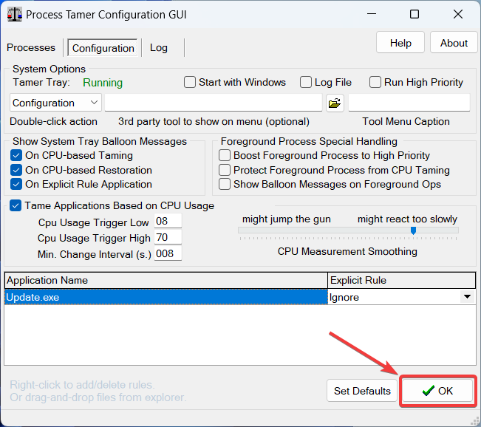Open the Double-click action dropdown

pyautogui.click(x=55, y=103)
